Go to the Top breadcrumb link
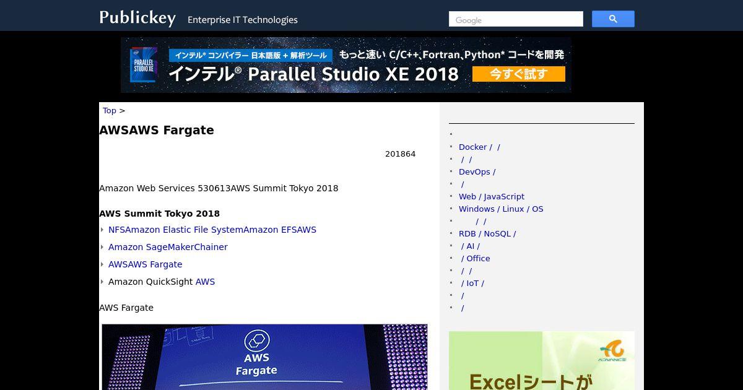743x390 pixels. click(110, 110)
